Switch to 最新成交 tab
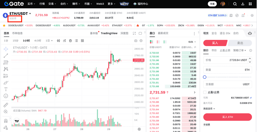Viewport: 257px width, 132px height. point(163,33)
